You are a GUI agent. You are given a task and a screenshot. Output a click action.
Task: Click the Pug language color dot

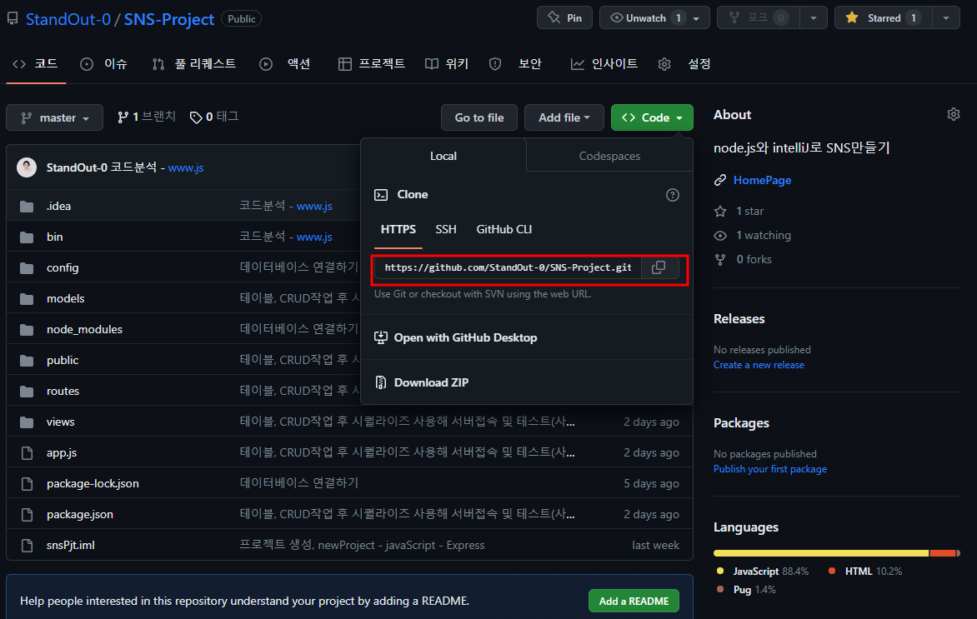[720, 589]
